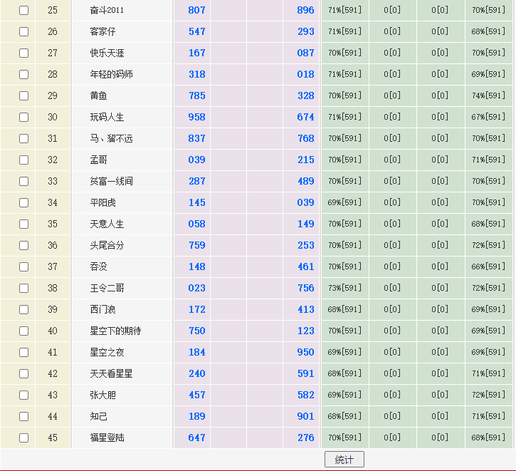Check the checkbox for row 25
Image resolution: width=516 pixels, height=471 pixels.
click(23, 11)
